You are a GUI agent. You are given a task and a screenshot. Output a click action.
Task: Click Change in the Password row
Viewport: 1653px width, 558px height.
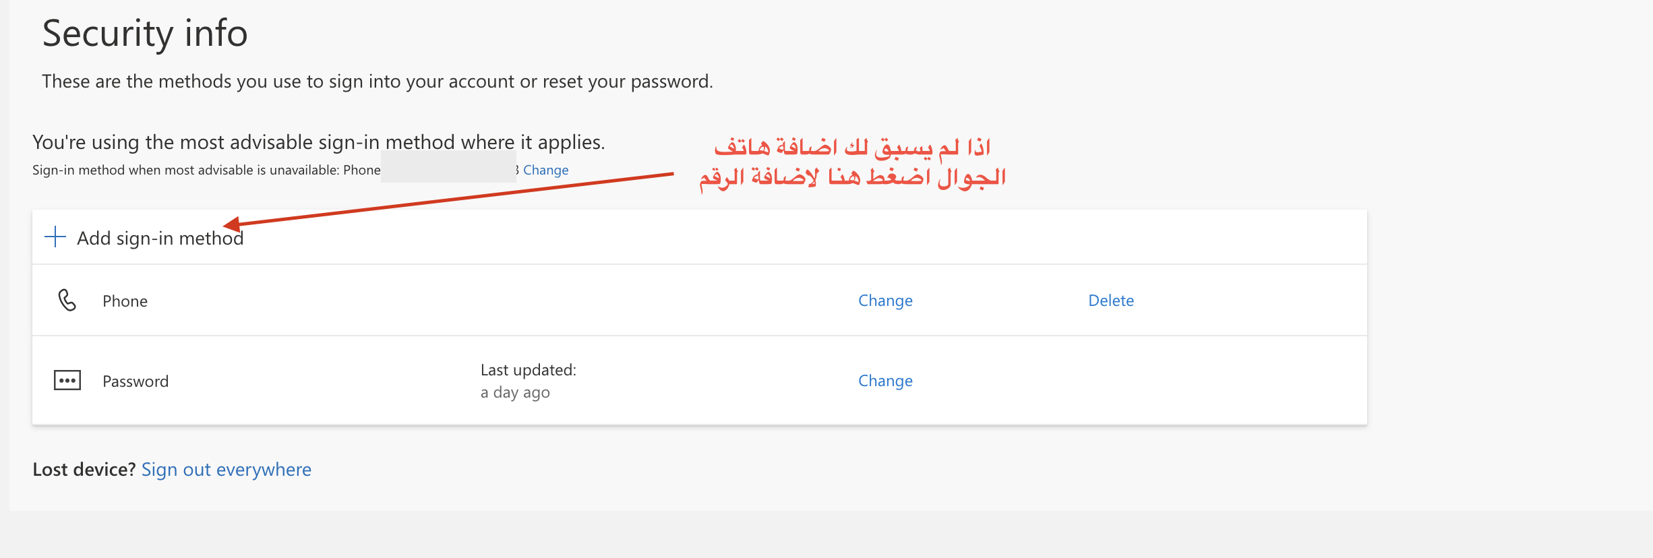click(x=885, y=381)
